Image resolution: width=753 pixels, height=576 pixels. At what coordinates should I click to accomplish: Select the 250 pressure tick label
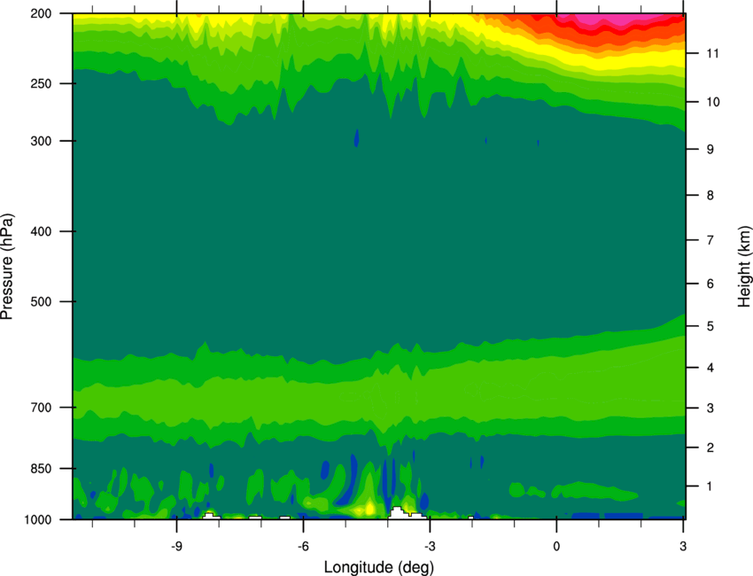pyautogui.click(x=41, y=83)
